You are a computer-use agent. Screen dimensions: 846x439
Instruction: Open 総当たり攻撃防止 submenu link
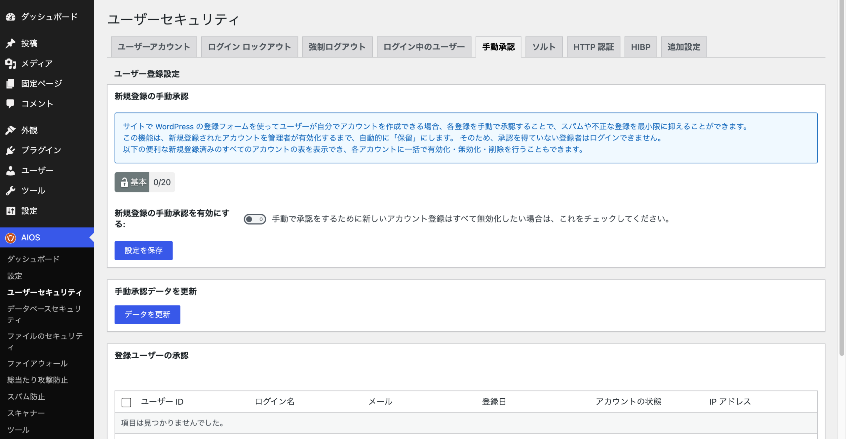pos(37,380)
